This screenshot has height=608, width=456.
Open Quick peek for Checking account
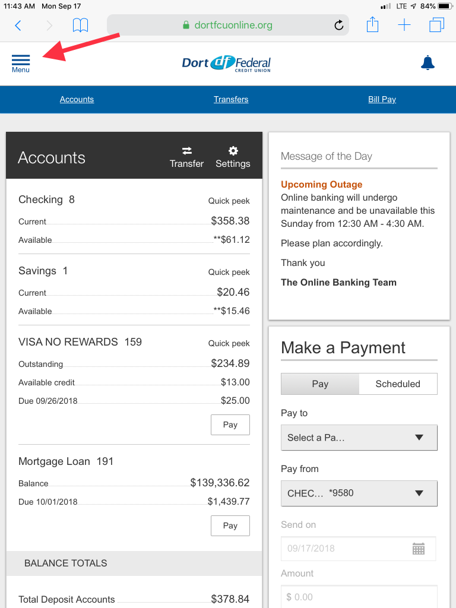229,201
